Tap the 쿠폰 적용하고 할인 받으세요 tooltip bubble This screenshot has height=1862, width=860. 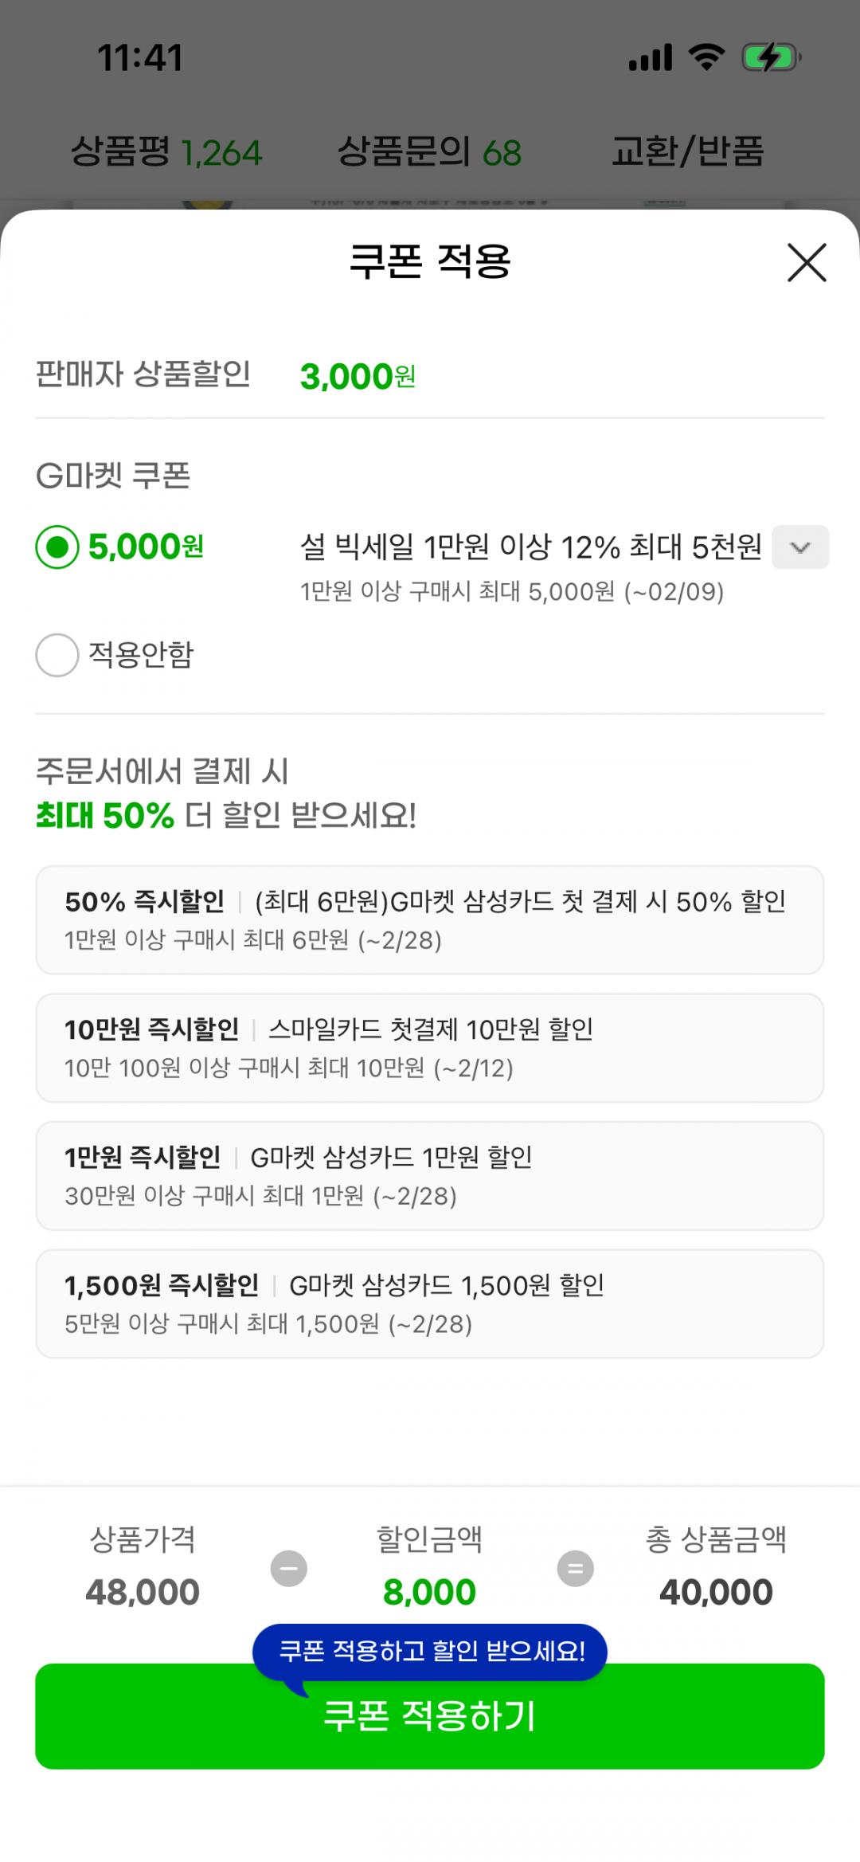pos(431,1652)
